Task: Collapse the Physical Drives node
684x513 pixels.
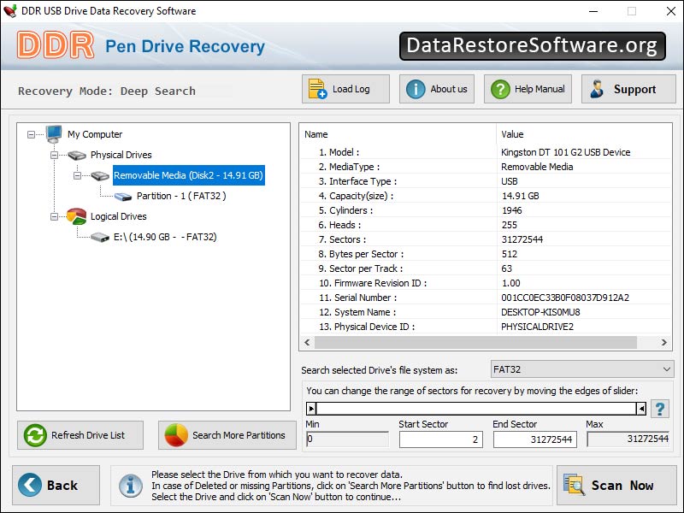Action: tap(54, 155)
